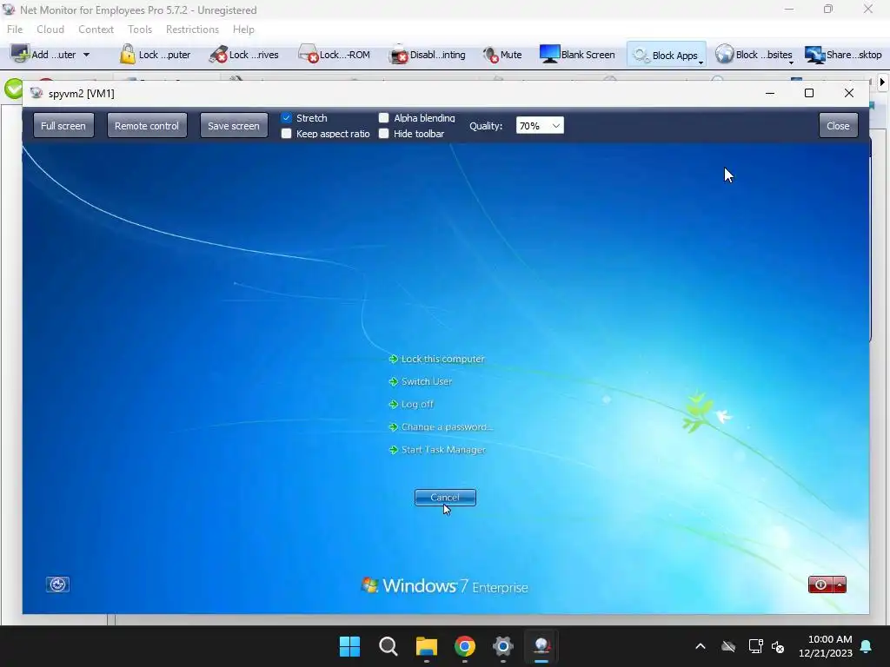Select the Lock CD-ROM toolbar icon
890x667 pixels.
[x=309, y=54]
